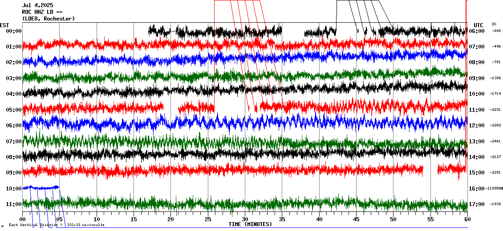Select the 17:00 UTC row label

click(x=477, y=204)
